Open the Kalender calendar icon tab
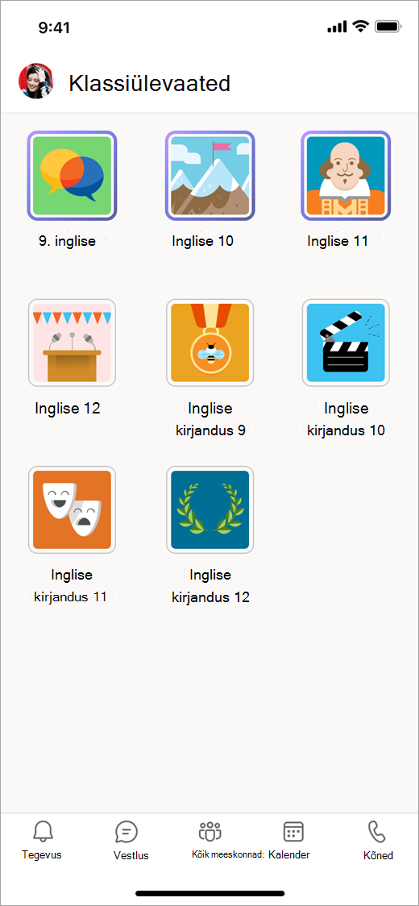Viewport: 419px width, 906px height. click(x=293, y=832)
